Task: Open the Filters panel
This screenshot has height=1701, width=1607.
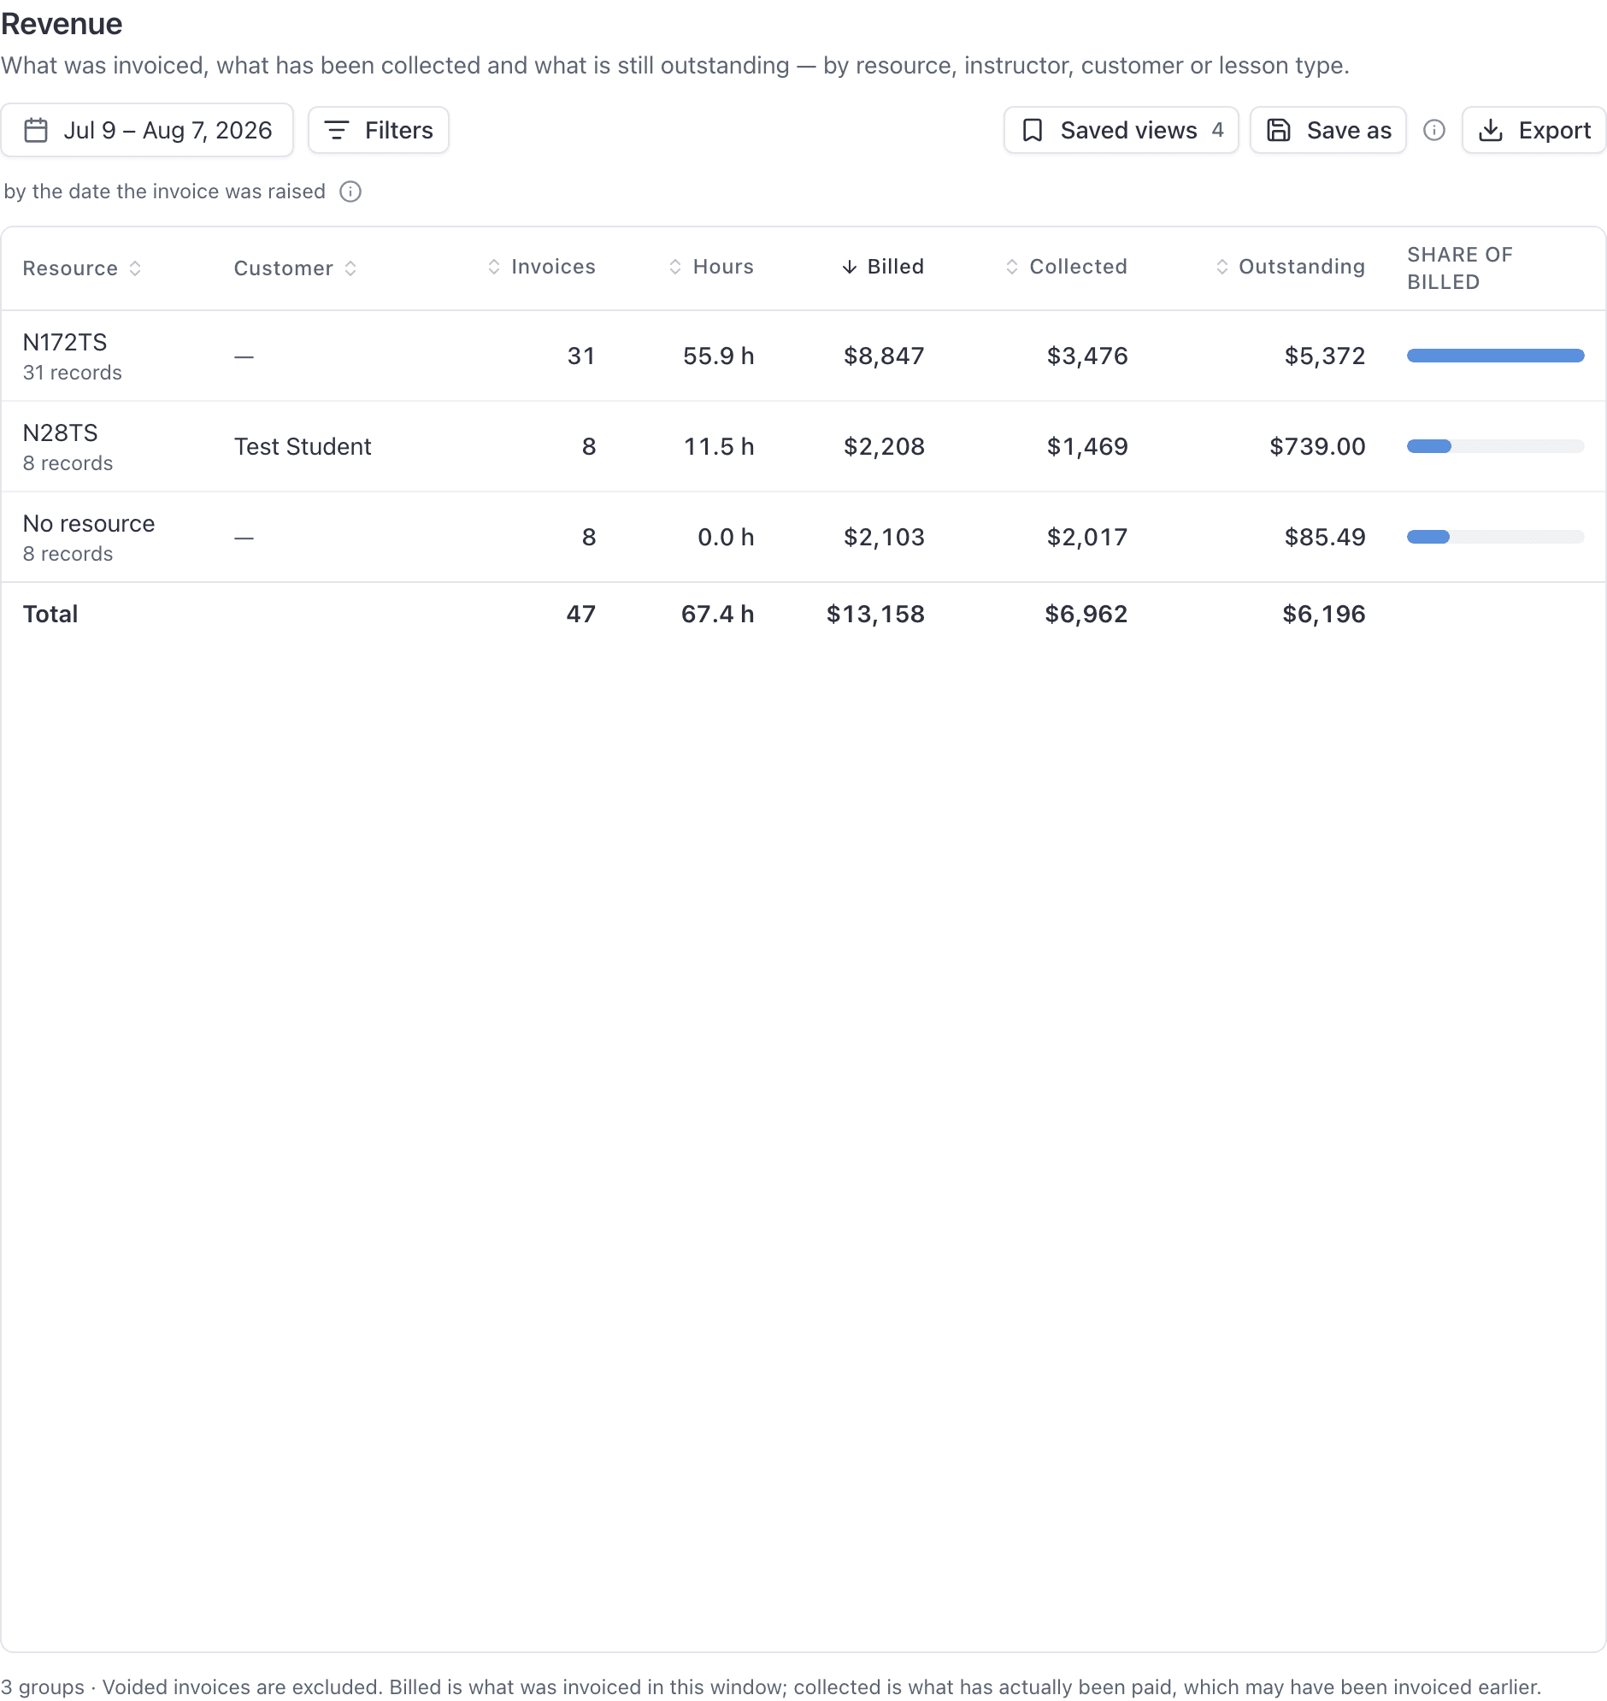Action: pos(378,130)
